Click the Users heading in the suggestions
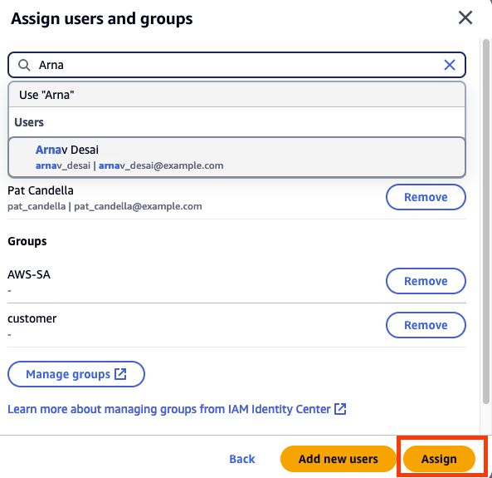The width and height of the screenshot is (492, 478). pyautogui.click(x=29, y=122)
